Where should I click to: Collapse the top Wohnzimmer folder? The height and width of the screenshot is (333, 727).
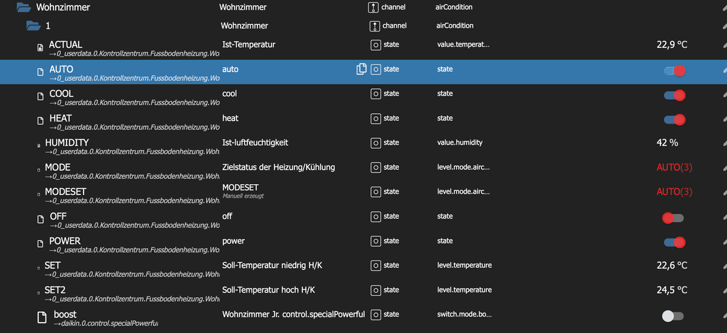pyautogui.click(x=24, y=8)
